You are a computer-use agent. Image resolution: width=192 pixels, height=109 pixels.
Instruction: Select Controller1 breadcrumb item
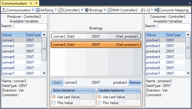(x=71, y=10)
